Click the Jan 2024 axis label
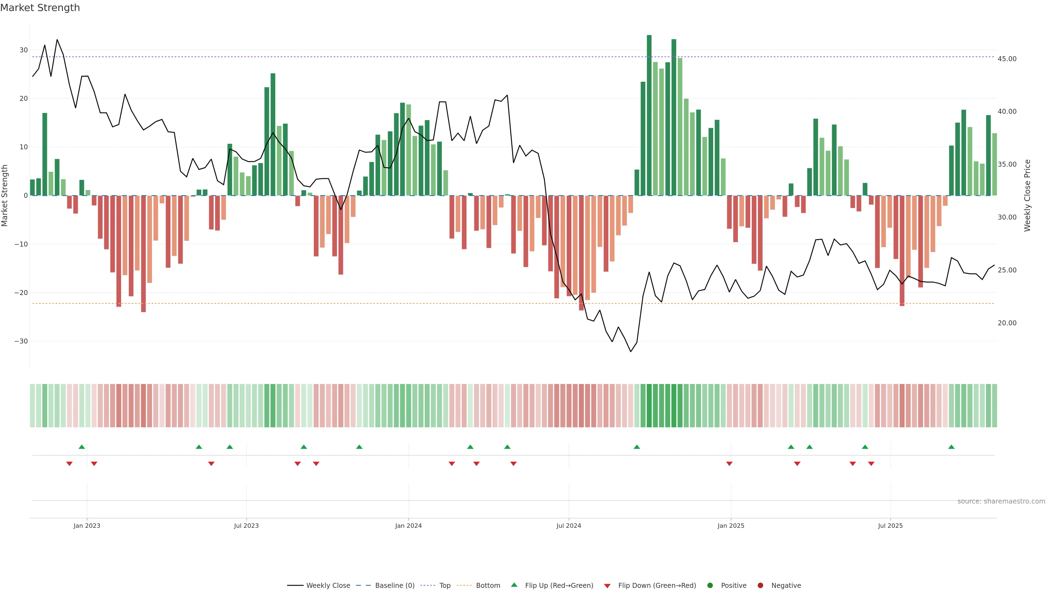The width and height of the screenshot is (1059, 595). click(408, 526)
